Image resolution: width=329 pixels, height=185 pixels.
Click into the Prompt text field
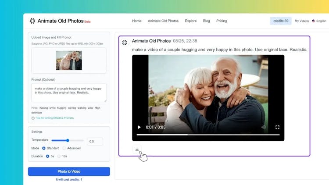pos(69,92)
